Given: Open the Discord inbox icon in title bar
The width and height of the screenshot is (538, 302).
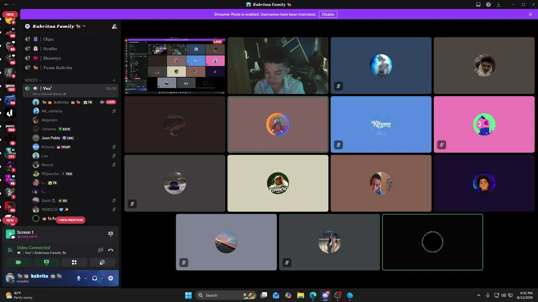Looking at the screenshot, I should [478, 5].
